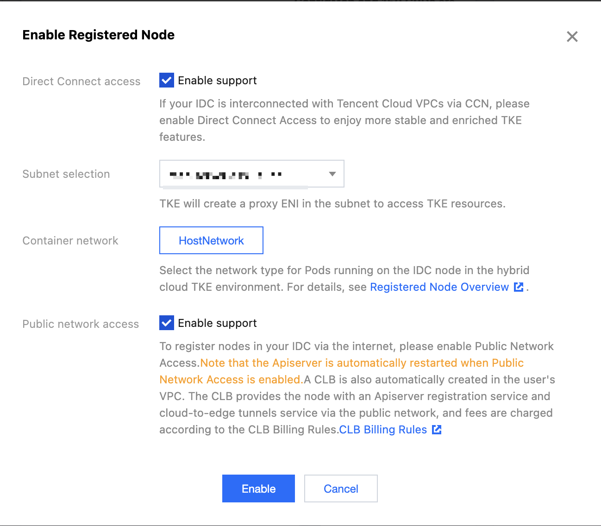The height and width of the screenshot is (526, 601).
Task: Open the Subnet selection combo box
Action: [245, 174]
